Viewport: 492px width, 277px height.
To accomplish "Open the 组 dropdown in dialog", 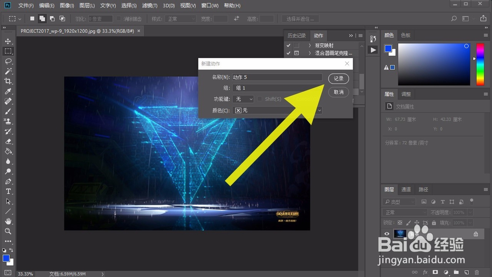I will (277, 88).
